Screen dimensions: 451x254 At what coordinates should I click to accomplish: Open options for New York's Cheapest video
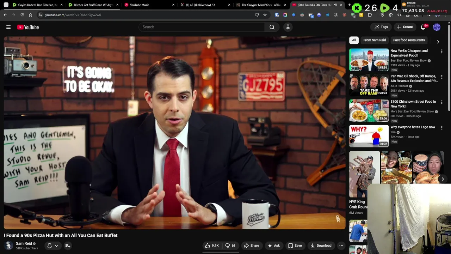[x=442, y=52]
